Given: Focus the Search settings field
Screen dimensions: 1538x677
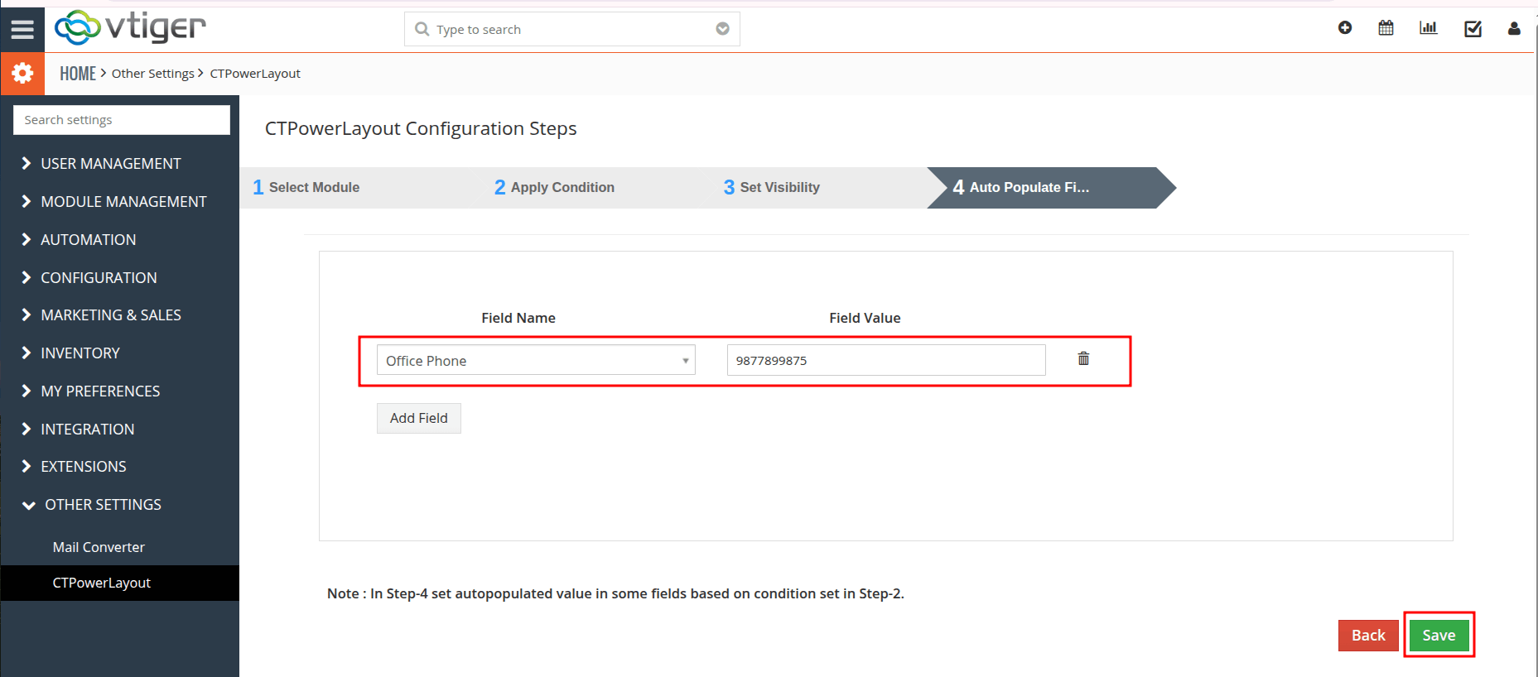Looking at the screenshot, I should [x=122, y=120].
